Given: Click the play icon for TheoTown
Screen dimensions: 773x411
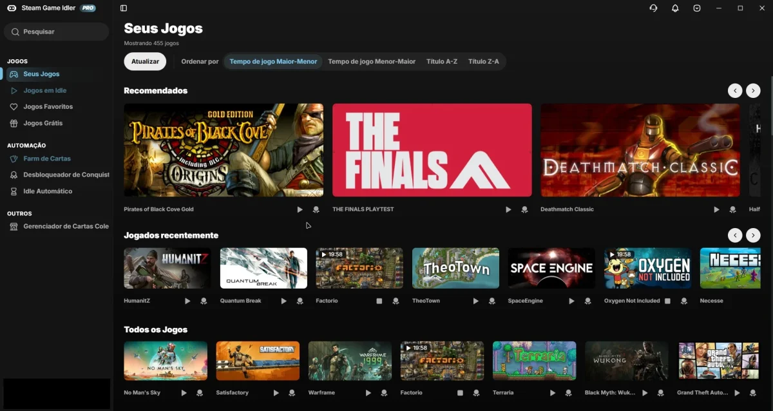Looking at the screenshot, I should pyautogui.click(x=475, y=301).
